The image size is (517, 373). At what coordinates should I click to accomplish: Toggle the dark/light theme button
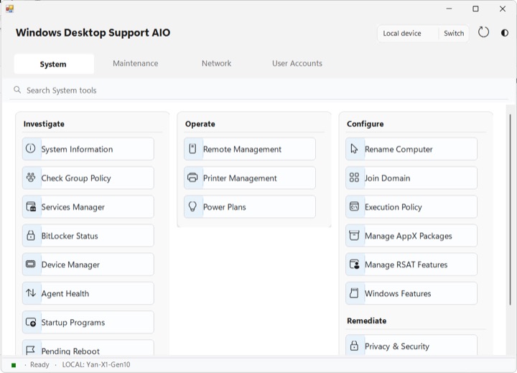pos(505,32)
